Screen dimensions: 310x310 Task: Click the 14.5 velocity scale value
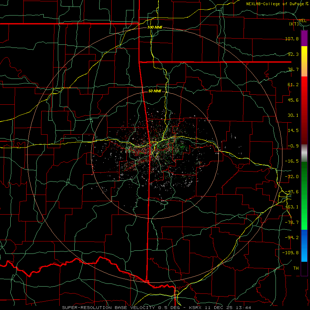click(293, 131)
